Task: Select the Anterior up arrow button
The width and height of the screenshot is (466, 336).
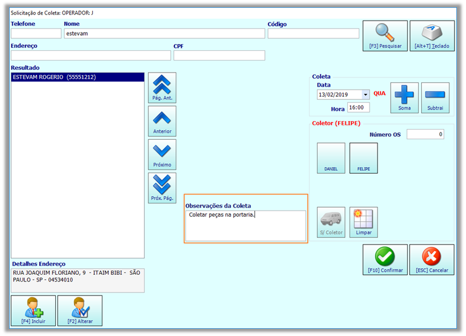Action: (x=162, y=122)
